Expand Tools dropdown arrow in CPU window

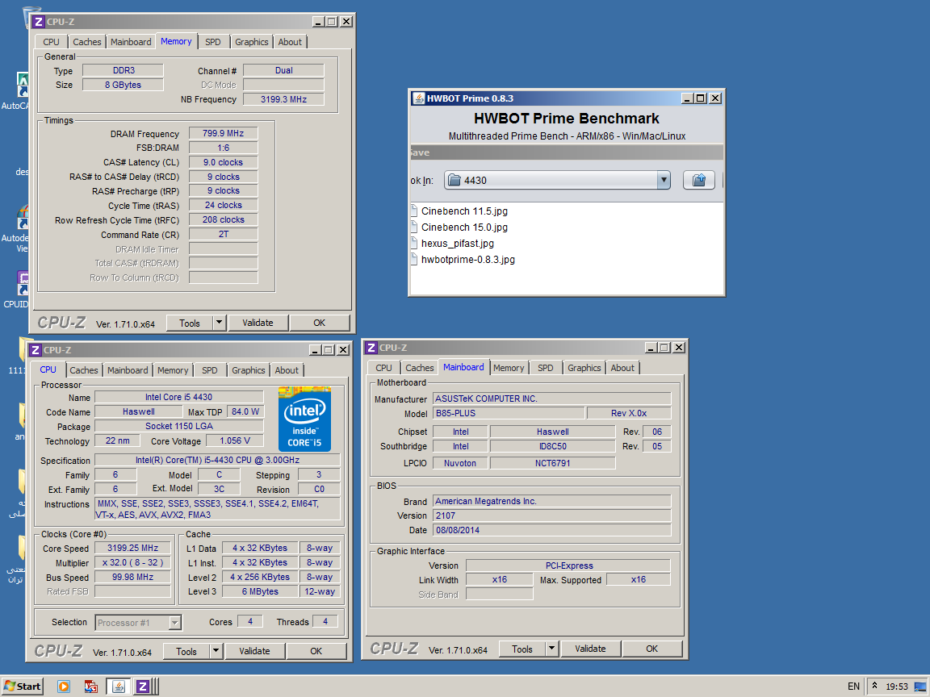[216, 651]
